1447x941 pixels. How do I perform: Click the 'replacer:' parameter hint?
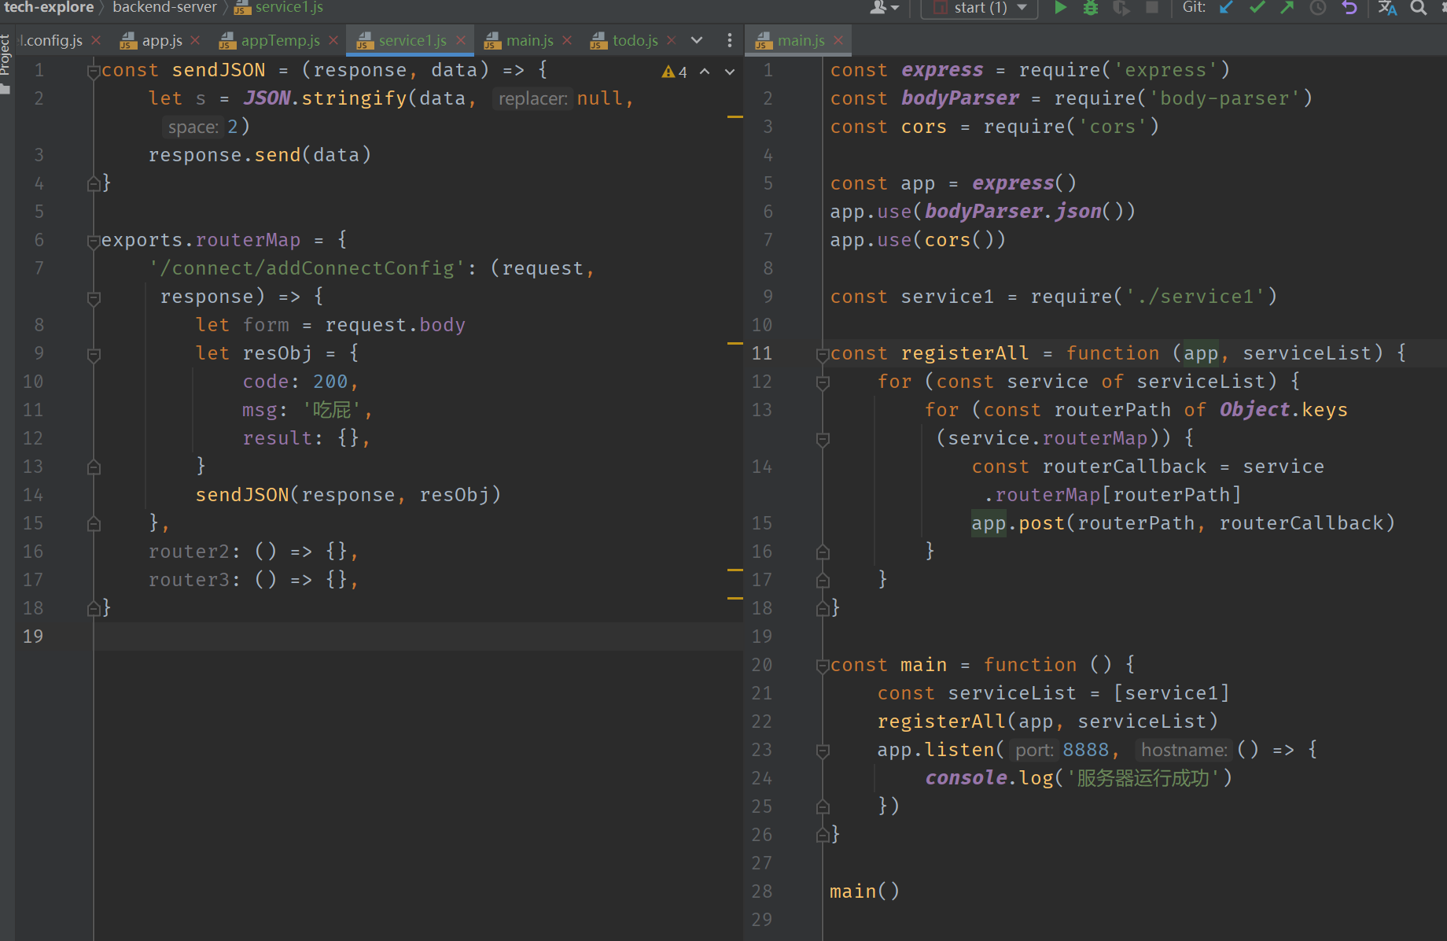pyautogui.click(x=532, y=98)
